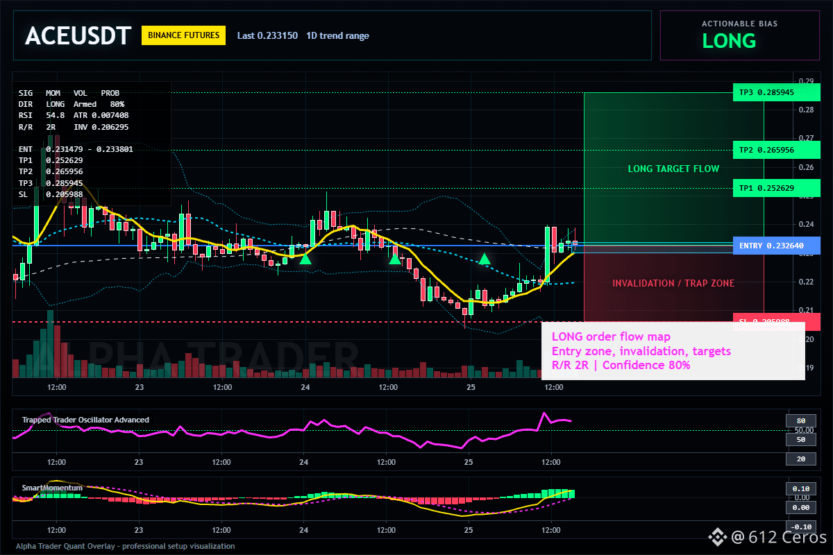Select the LONG actionable bias indicator

pos(729,41)
